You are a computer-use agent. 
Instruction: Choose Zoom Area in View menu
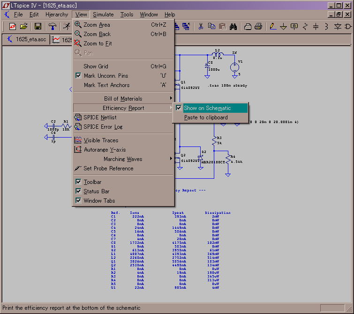tap(123, 25)
